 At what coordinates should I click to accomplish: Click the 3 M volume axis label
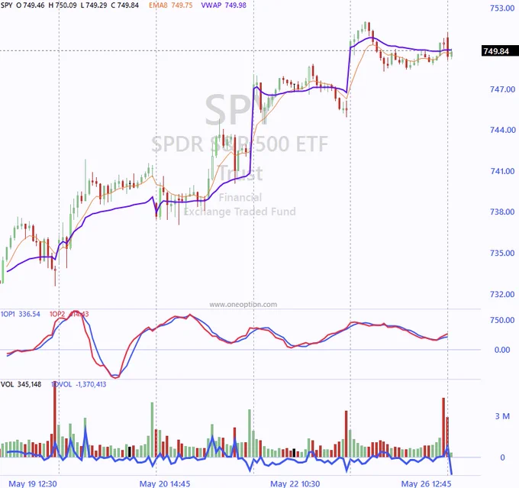[x=502, y=416]
